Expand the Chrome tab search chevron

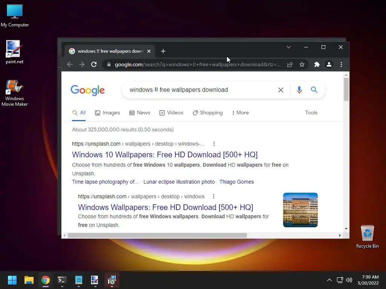click(x=289, y=47)
